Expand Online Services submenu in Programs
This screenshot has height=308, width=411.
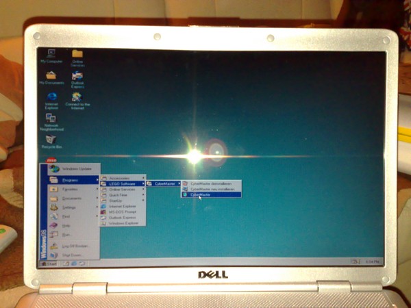(x=123, y=190)
